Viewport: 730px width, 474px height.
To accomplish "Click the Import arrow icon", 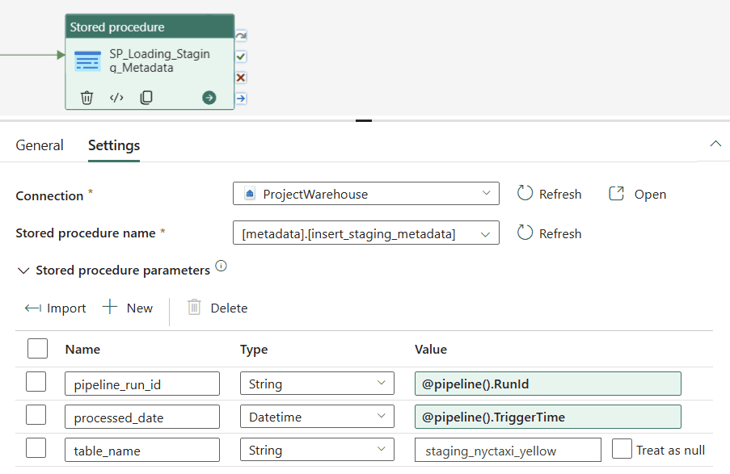I will [x=32, y=308].
